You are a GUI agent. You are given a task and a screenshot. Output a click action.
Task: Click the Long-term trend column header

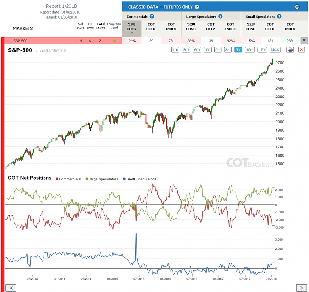click(114, 26)
